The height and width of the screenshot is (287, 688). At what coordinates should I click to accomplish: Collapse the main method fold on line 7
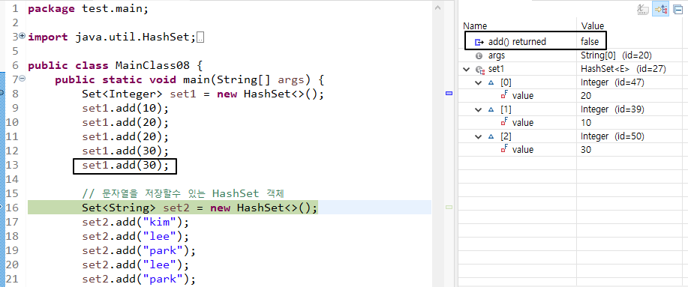pyautogui.click(x=23, y=79)
